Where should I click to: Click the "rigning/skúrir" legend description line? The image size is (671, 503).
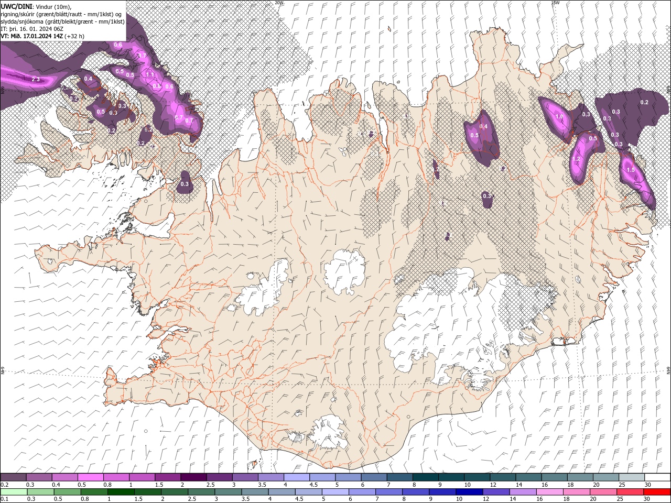click(x=62, y=14)
